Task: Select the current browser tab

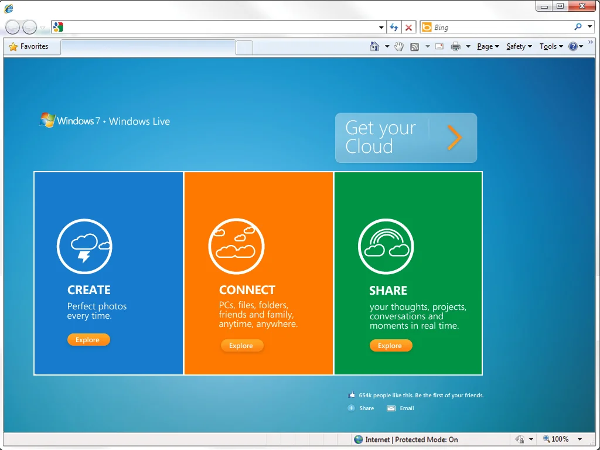Action: click(x=148, y=47)
